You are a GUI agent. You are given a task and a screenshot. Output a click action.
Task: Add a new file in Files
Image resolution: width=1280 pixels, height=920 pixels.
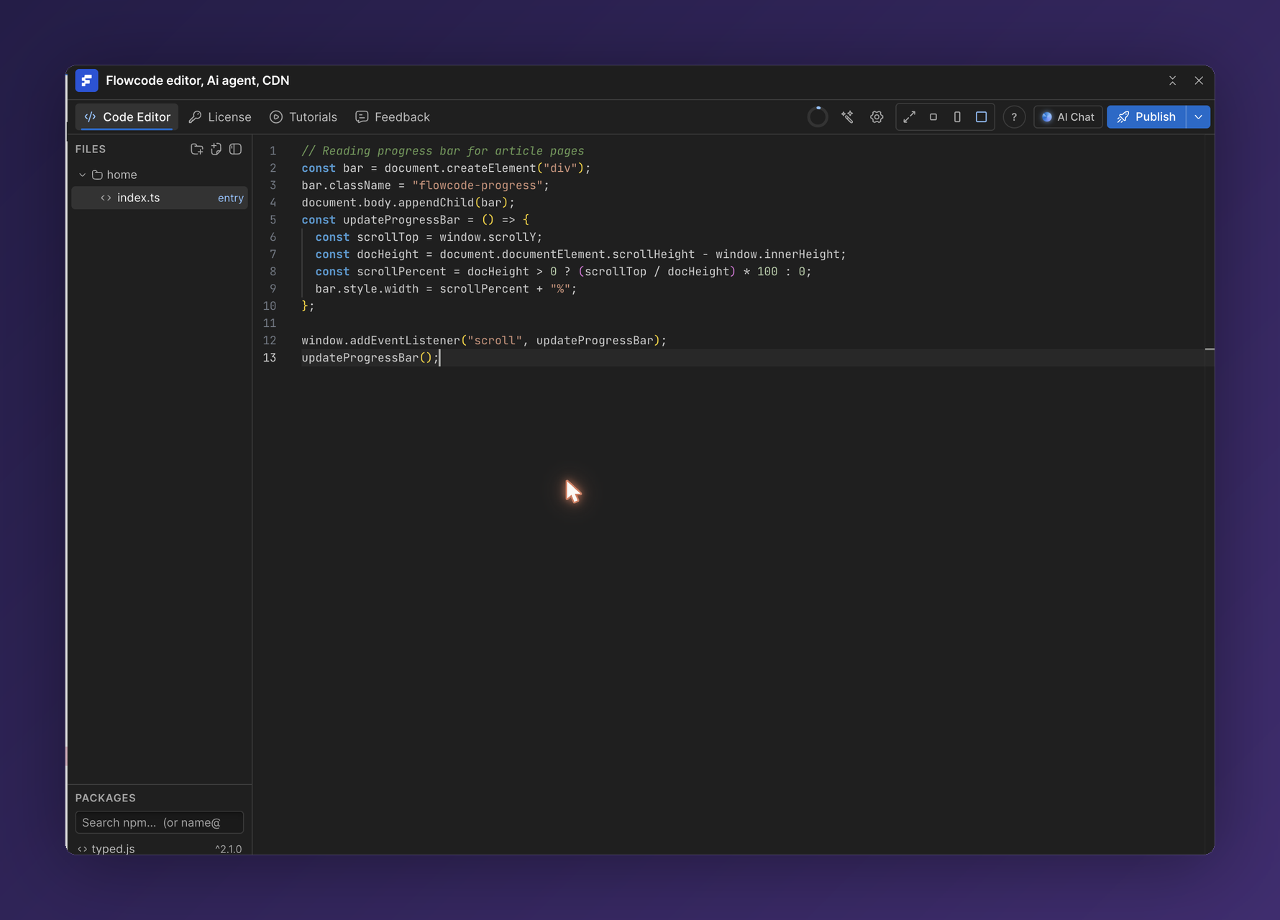[216, 149]
